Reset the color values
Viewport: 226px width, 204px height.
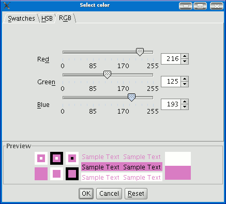click(x=136, y=194)
